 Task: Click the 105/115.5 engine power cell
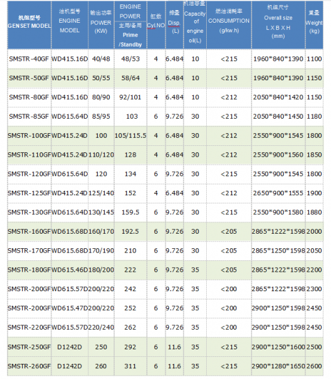pos(131,136)
